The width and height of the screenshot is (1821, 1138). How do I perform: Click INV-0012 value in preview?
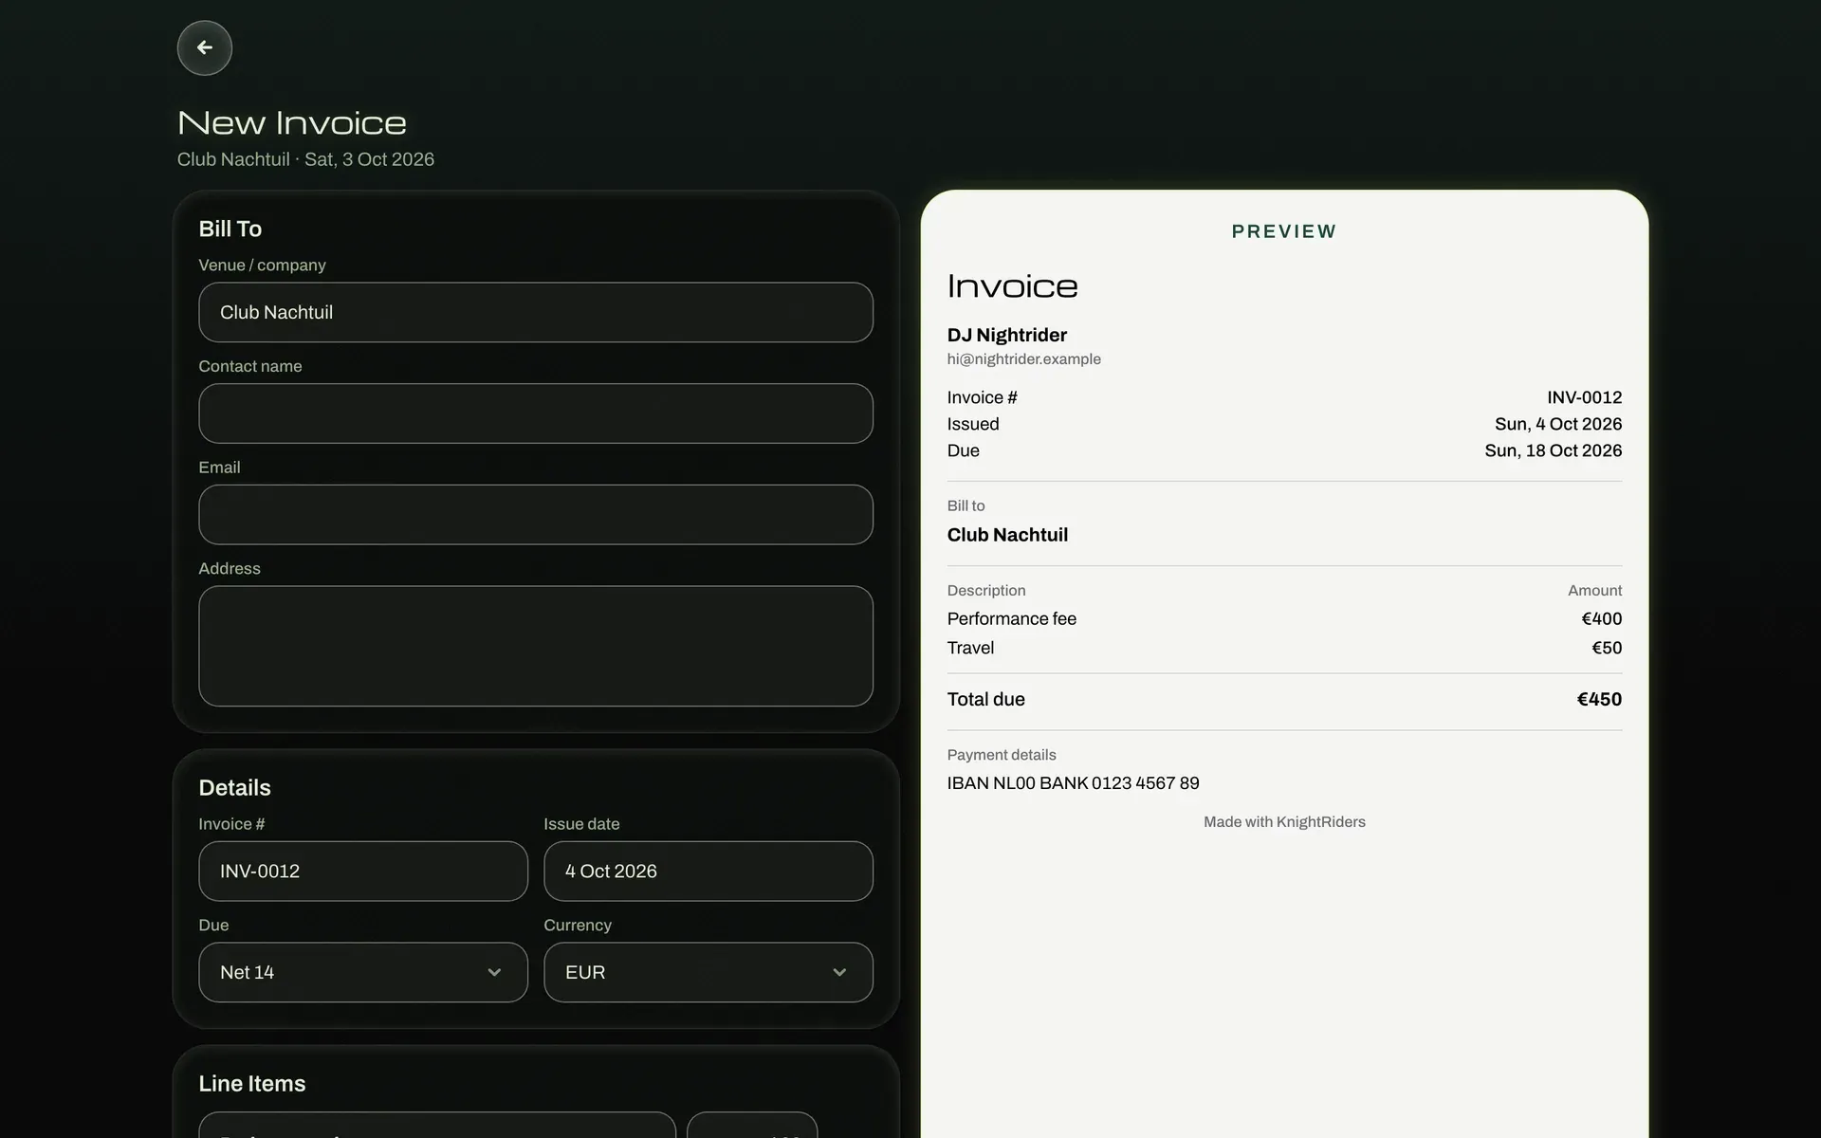pyautogui.click(x=1585, y=397)
